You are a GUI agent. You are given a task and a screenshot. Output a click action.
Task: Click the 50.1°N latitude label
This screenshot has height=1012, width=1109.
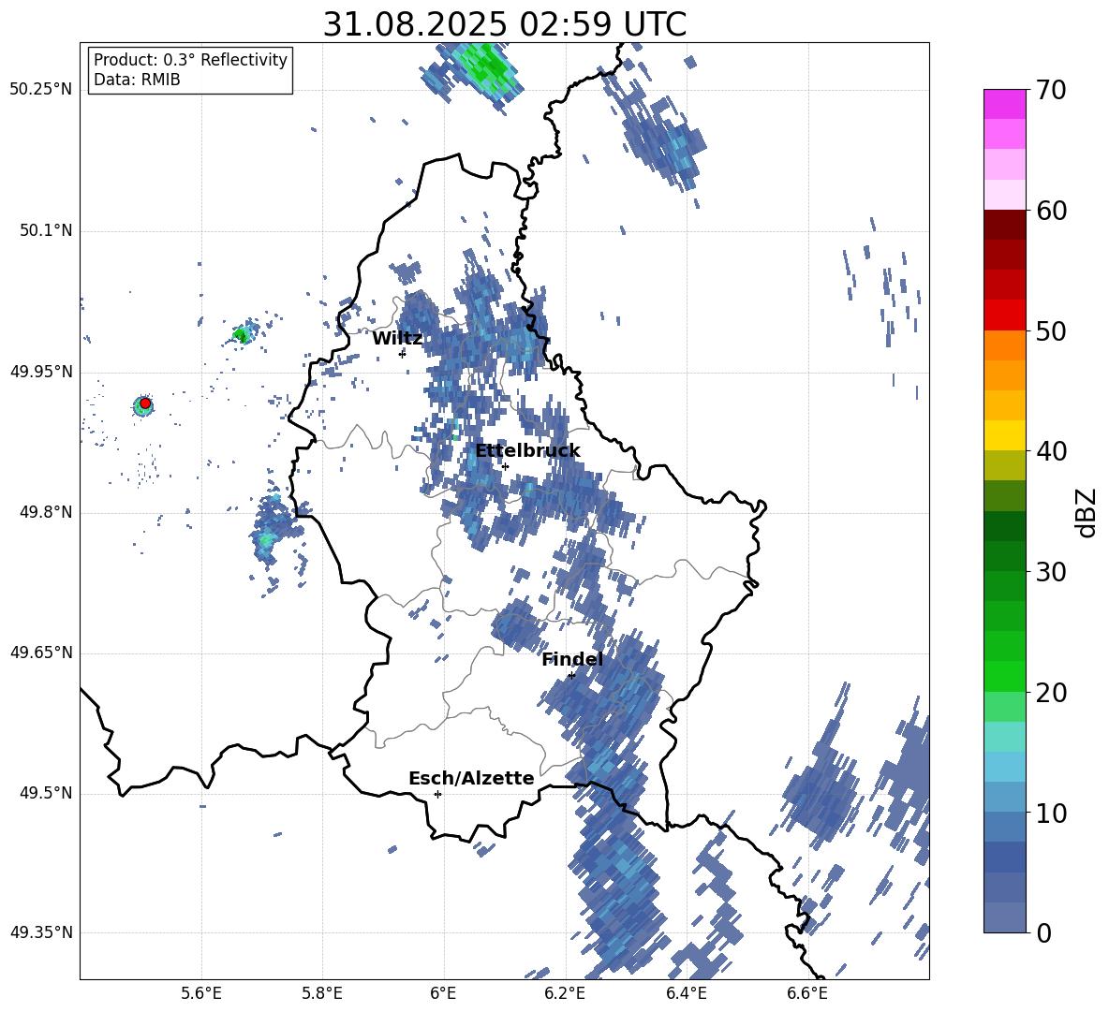pyautogui.click(x=45, y=231)
